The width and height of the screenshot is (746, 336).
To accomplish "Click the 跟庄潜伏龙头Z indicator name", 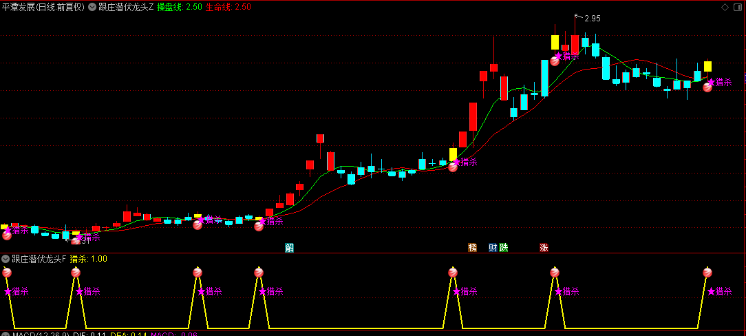I will (x=126, y=7).
